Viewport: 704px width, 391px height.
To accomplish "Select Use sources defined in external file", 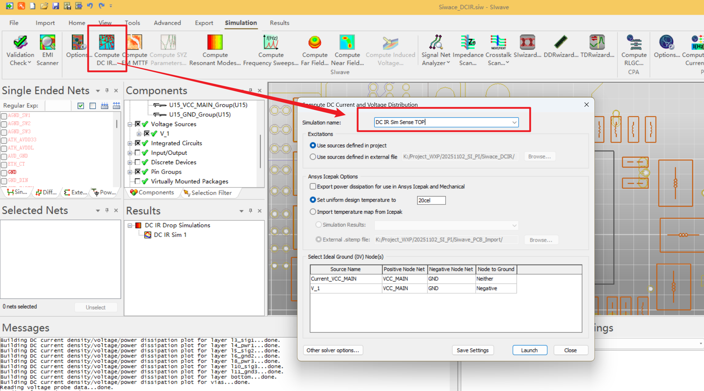I will 313,157.
